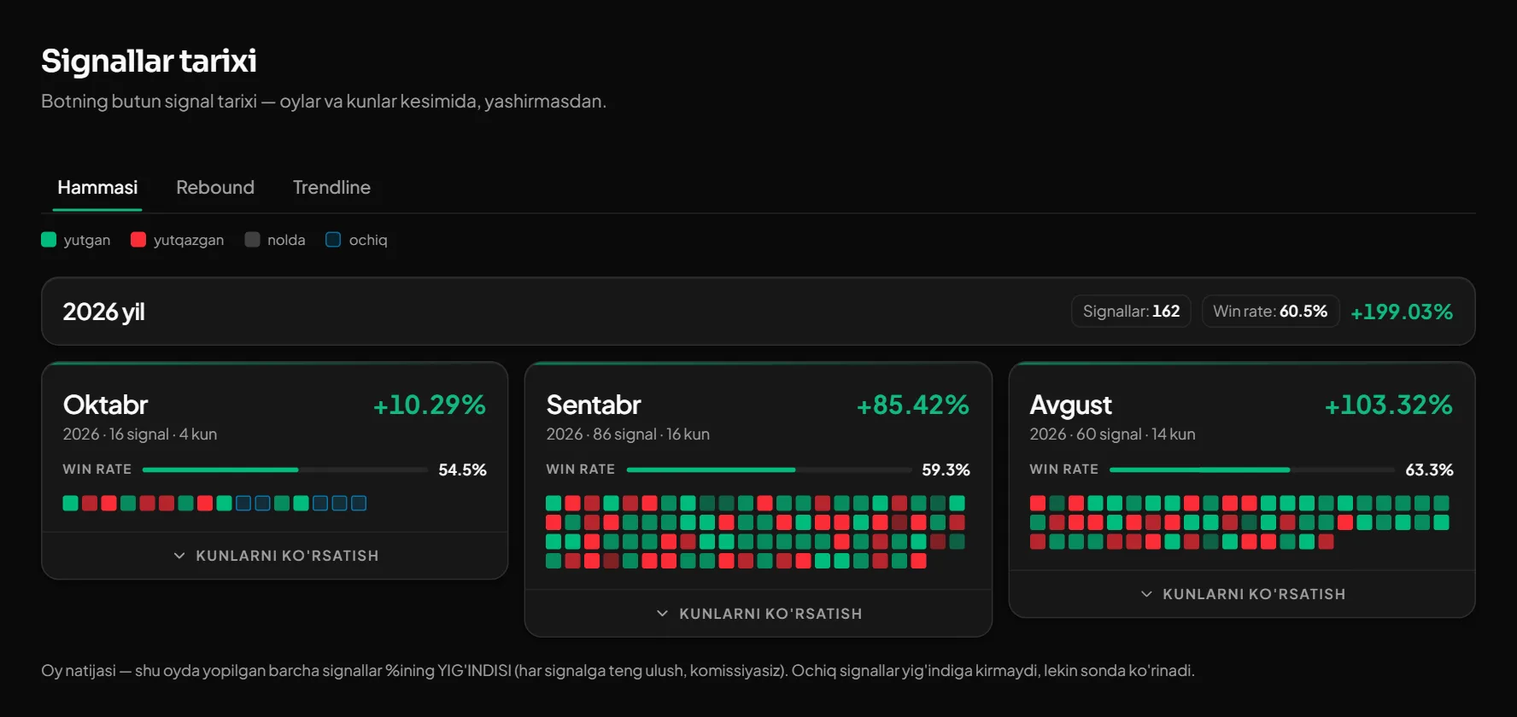The width and height of the screenshot is (1517, 717).
Task: Expand days under the Sentabr card
Action: pos(758,613)
